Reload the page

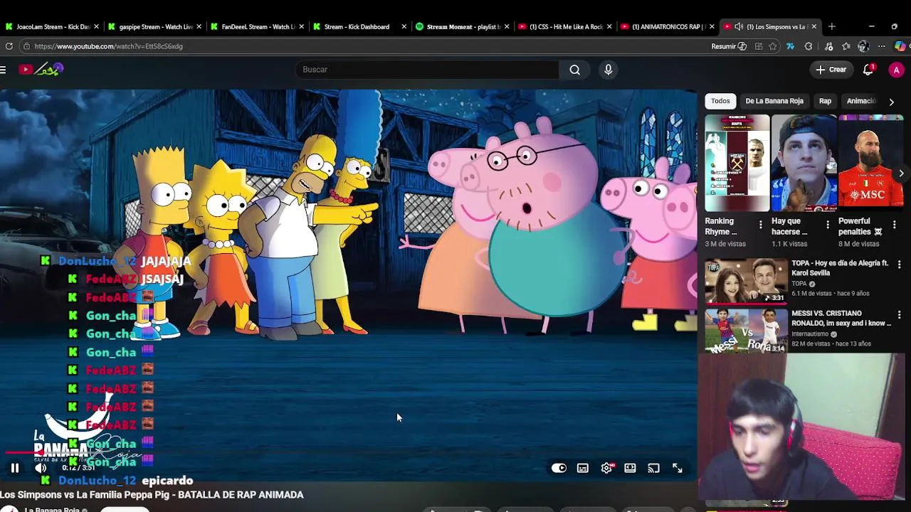9,46
